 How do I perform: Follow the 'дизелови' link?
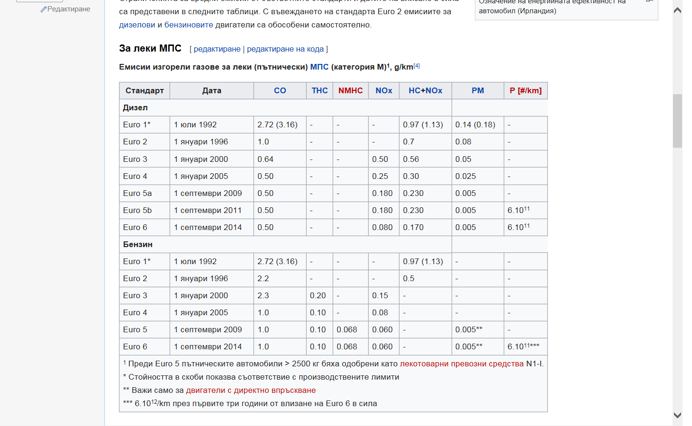pyautogui.click(x=137, y=25)
